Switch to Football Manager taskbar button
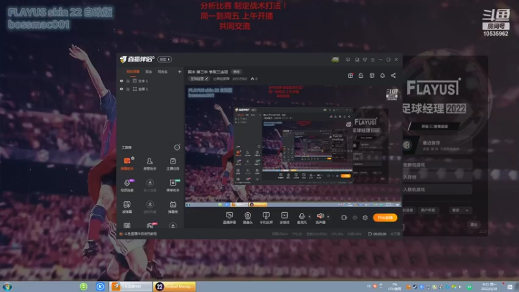 point(175,286)
